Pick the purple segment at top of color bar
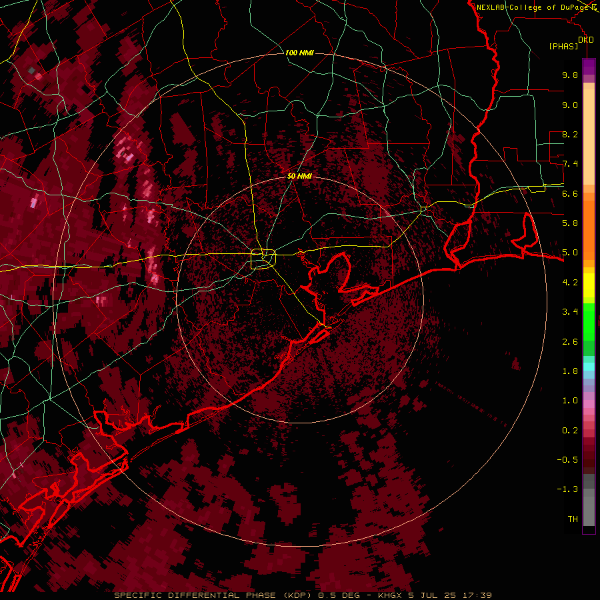Screen dimensions: 600x600 (x=589, y=67)
